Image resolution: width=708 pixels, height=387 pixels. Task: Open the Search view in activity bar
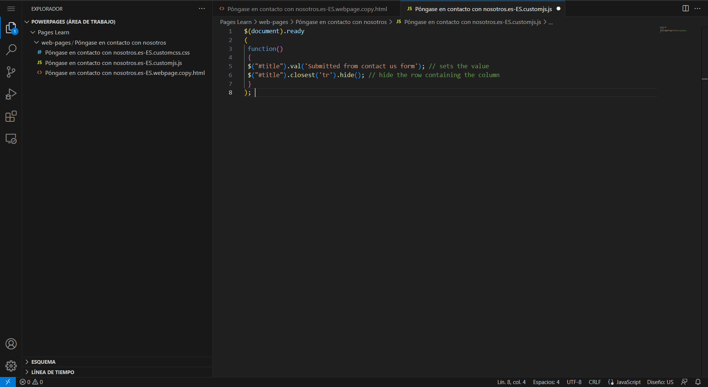tap(11, 49)
